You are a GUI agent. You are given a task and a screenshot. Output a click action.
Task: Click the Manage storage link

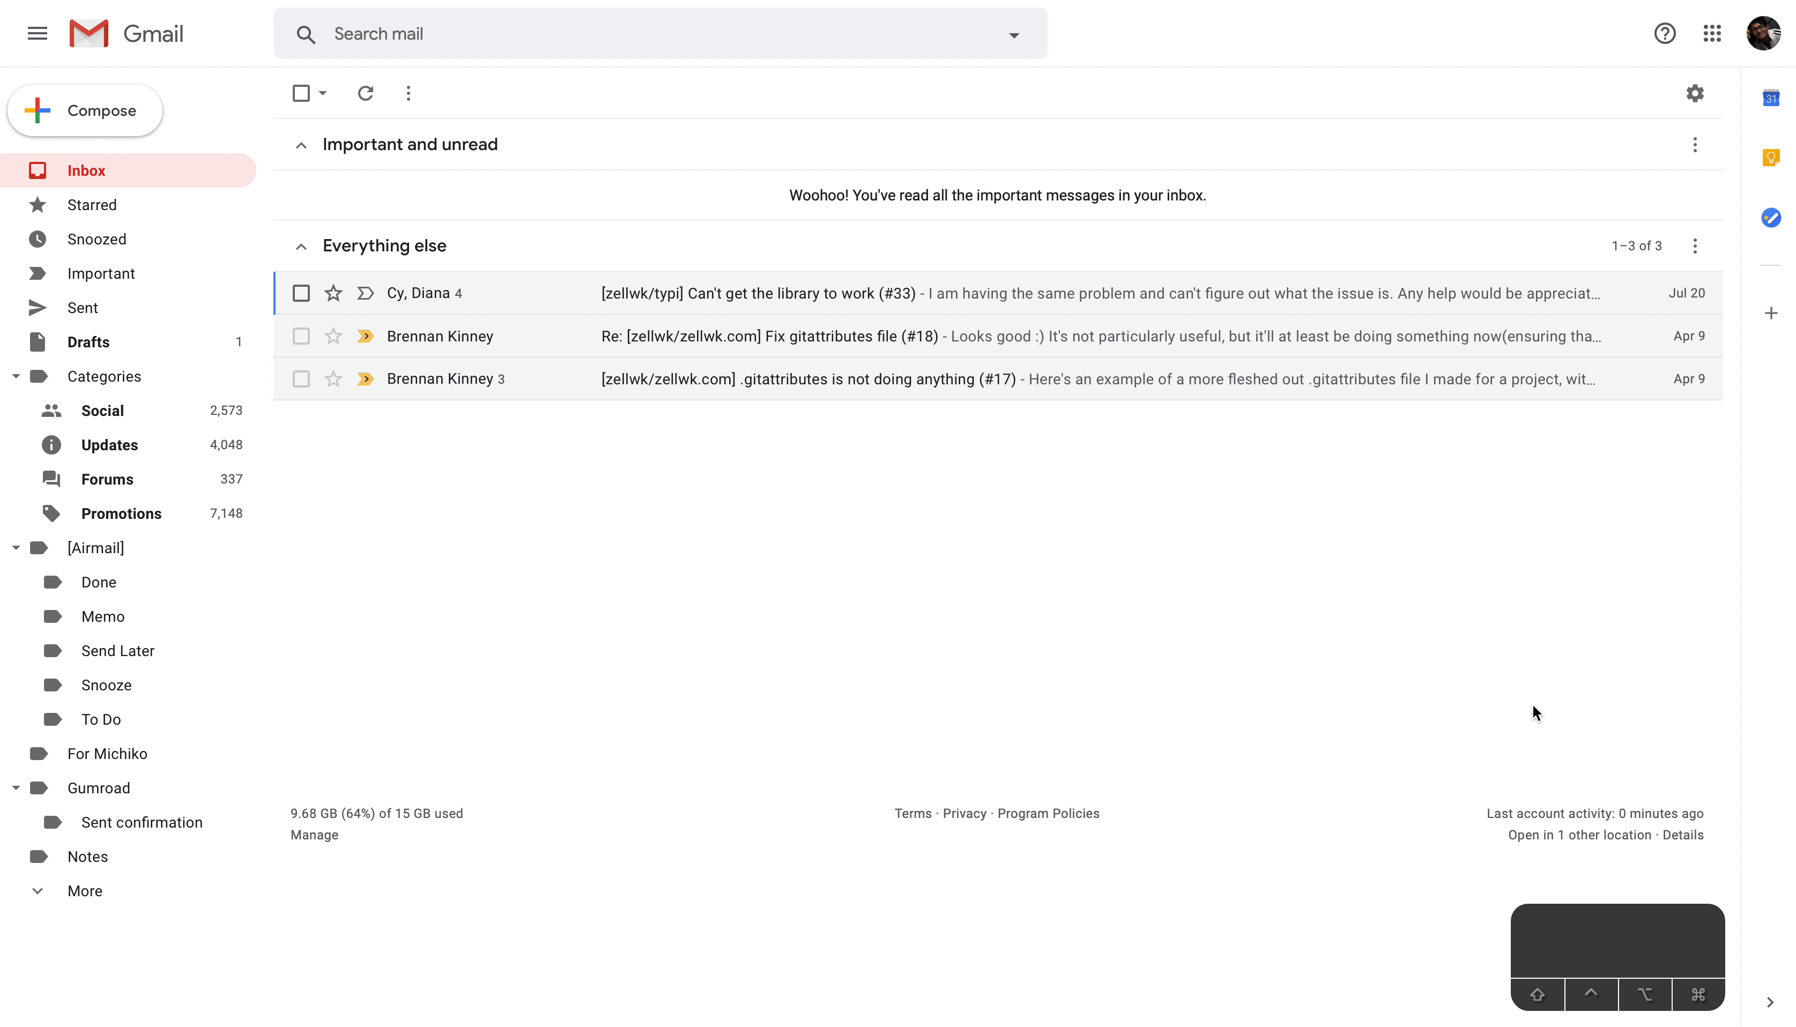[x=315, y=835]
